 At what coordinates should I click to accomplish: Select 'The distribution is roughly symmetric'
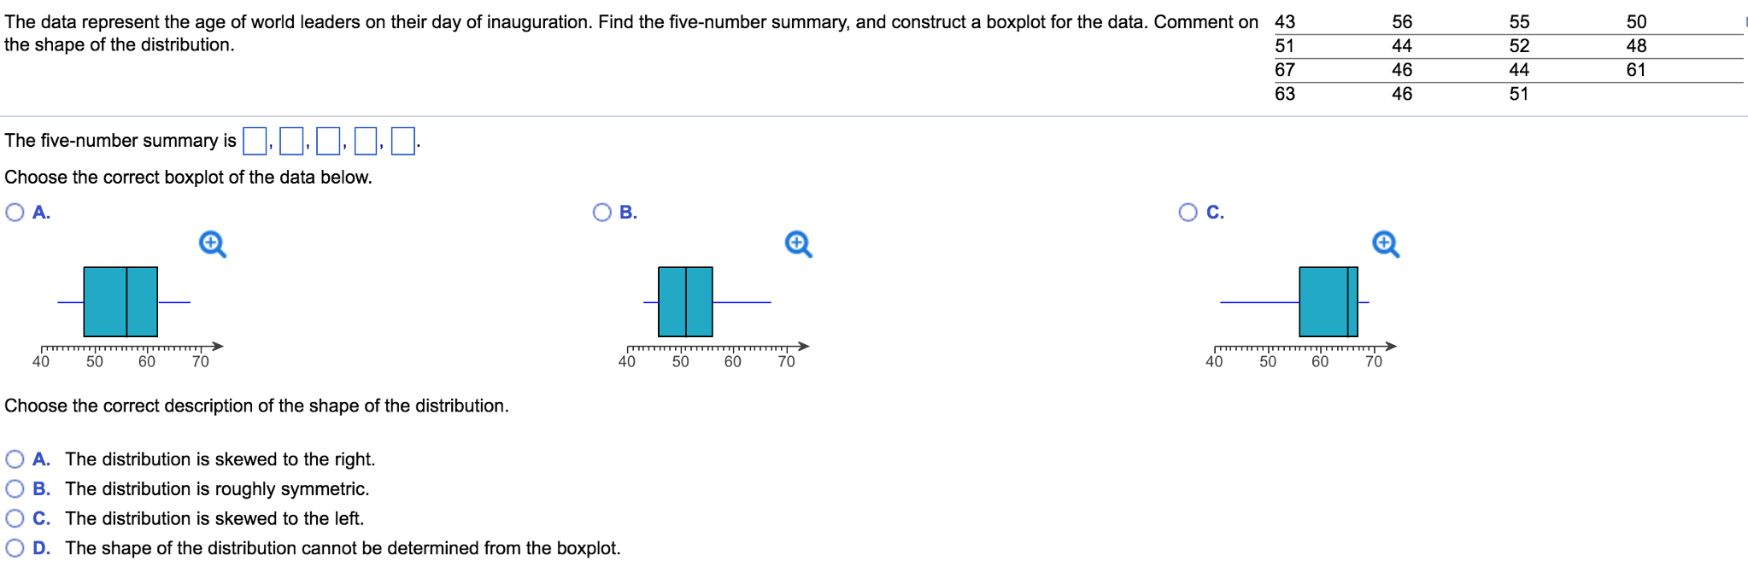coord(14,488)
